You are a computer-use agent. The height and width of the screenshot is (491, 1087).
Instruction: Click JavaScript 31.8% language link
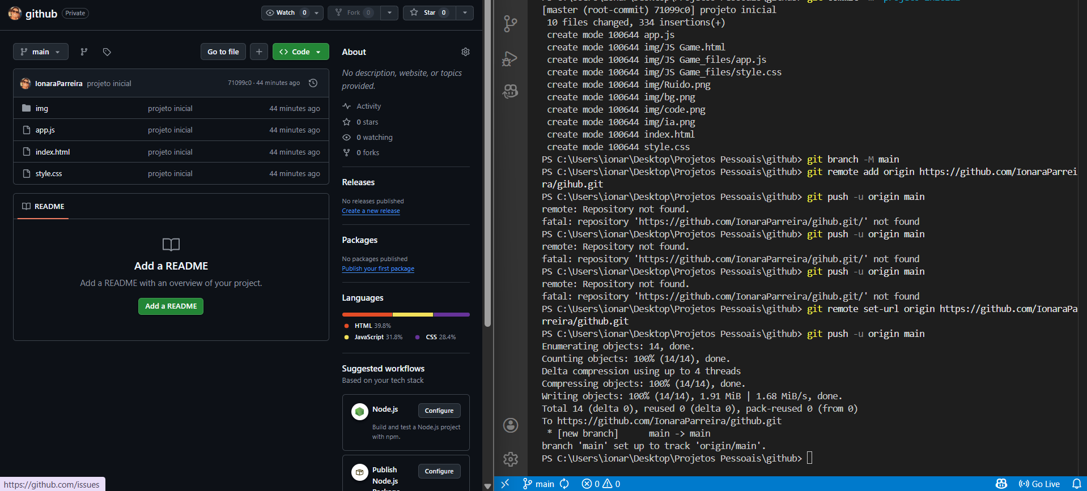tap(373, 337)
